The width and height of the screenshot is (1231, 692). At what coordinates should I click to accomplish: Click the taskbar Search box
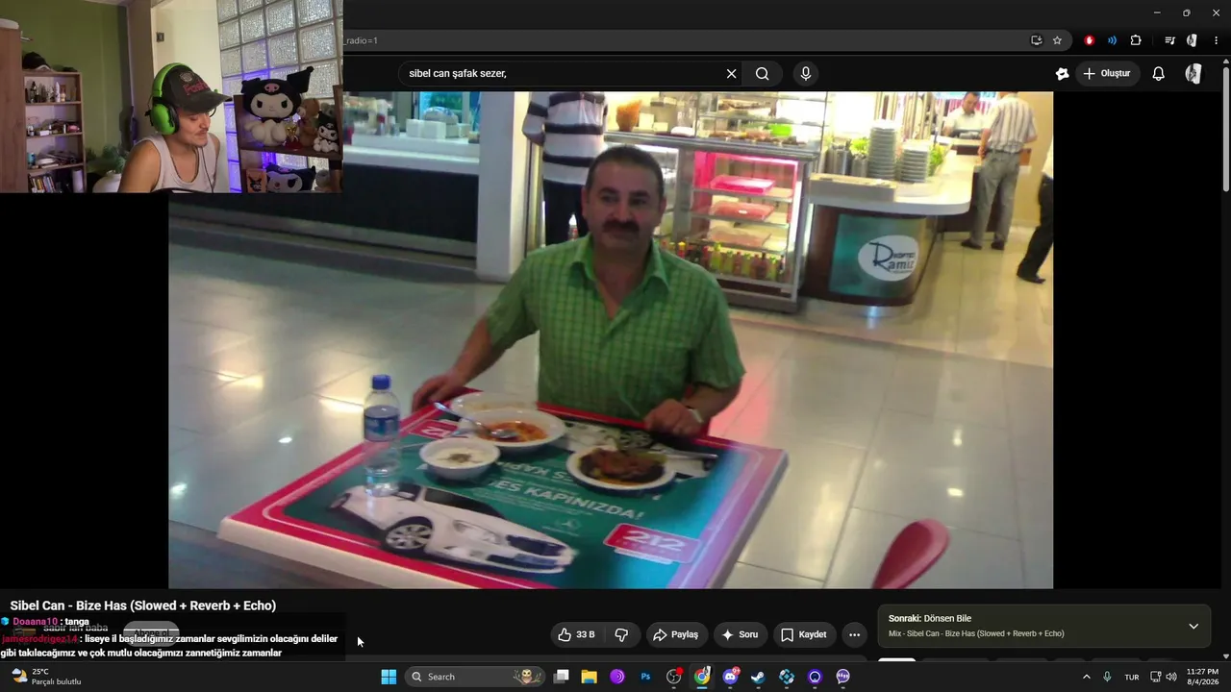pyautogui.click(x=475, y=677)
